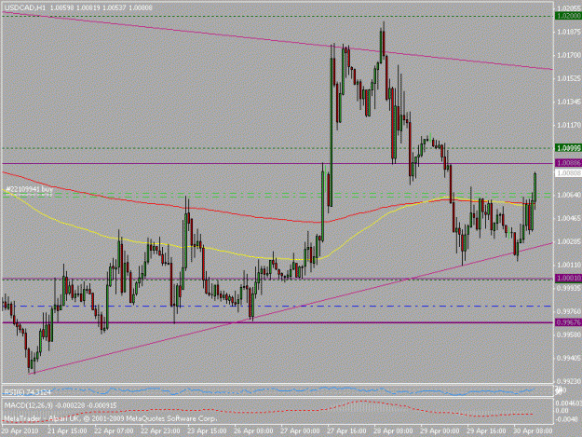This screenshot has height=437, width=582.
Task: Click the 29 Apr 16:00 time label
Action: tap(486, 430)
